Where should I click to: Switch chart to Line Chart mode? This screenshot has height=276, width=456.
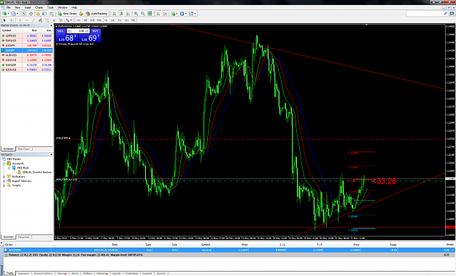click(128, 14)
